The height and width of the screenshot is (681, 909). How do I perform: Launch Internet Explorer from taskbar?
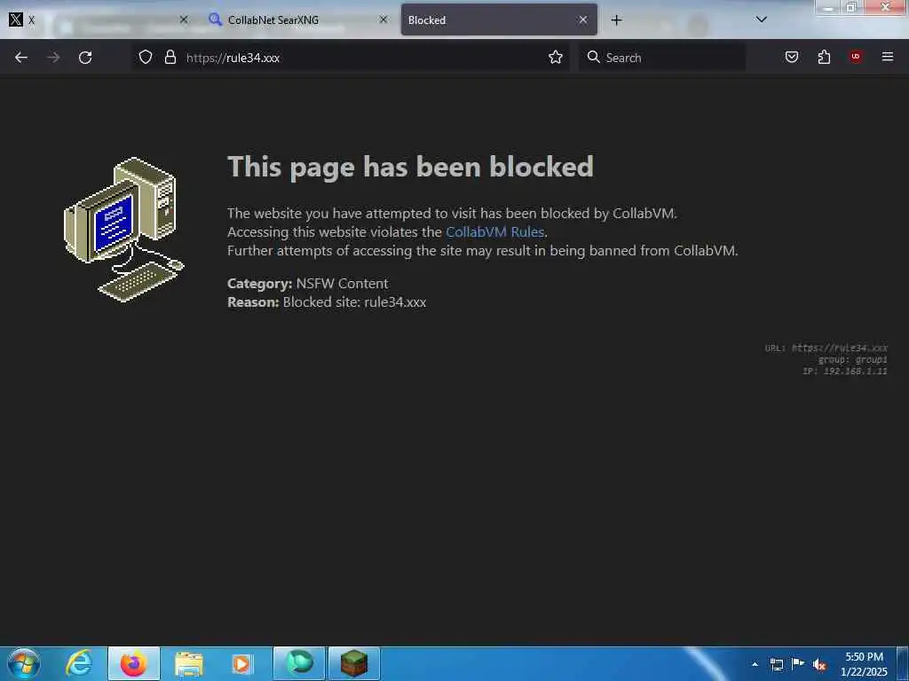click(x=78, y=663)
